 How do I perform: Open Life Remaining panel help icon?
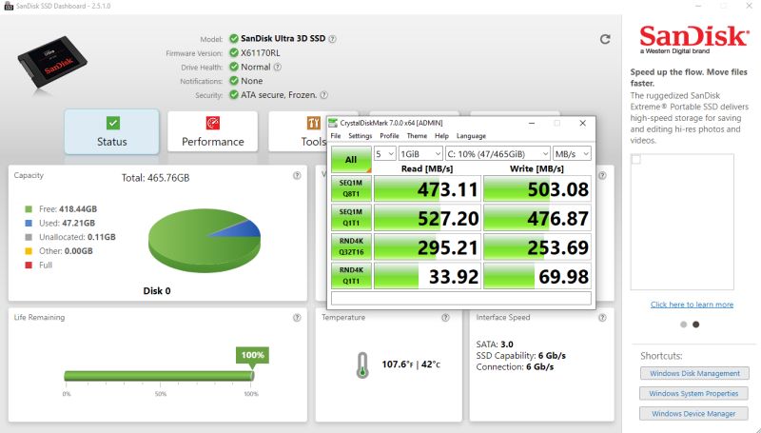point(297,318)
